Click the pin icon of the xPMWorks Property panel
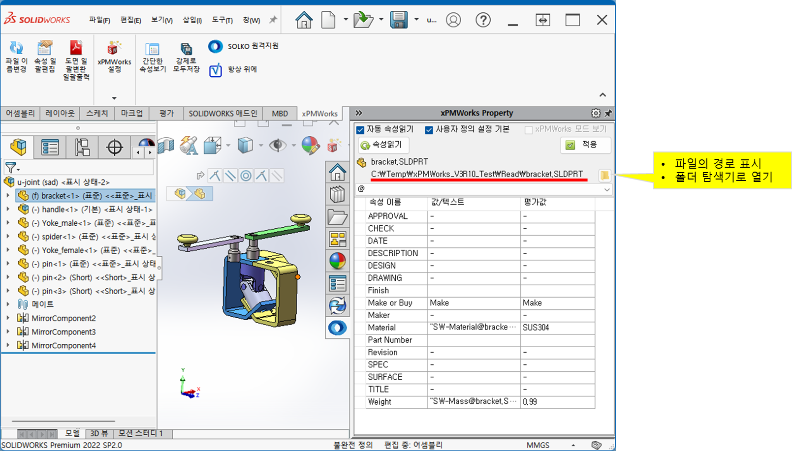 pyautogui.click(x=608, y=113)
